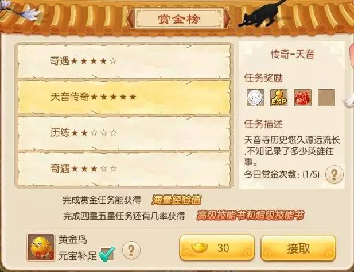Select the 历练 two-star quest
The image size is (354, 272).
pos(124,133)
